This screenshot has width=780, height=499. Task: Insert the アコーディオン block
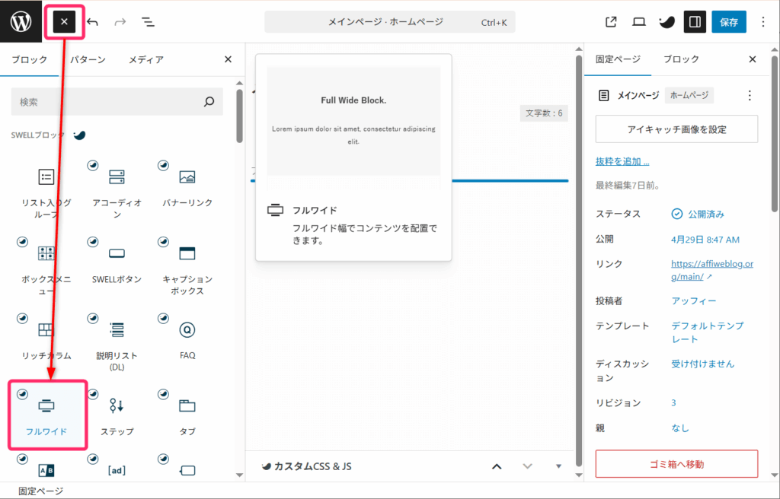[117, 192]
